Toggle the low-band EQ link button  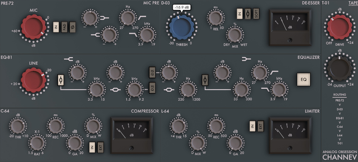(x=205, y=81)
